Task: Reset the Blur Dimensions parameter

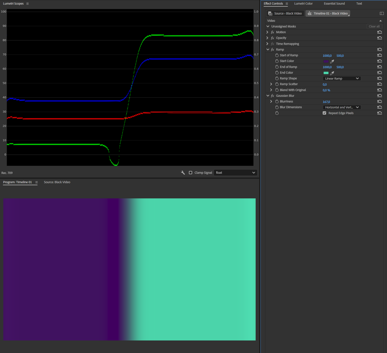Action: coord(380,107)
